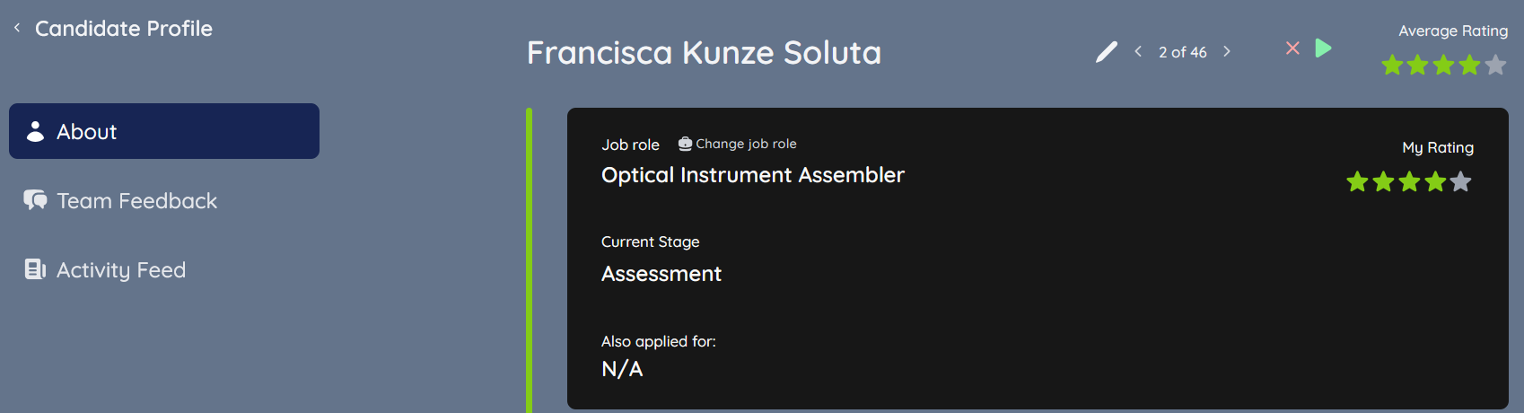Screen dimensions: 1524x413
Task: Set My Rating to five stars
Action: click(x=1460, y=182)
